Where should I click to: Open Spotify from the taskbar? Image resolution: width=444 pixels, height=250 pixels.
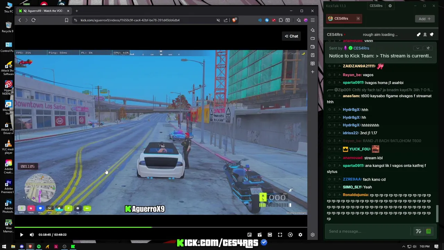click(39, 247)
